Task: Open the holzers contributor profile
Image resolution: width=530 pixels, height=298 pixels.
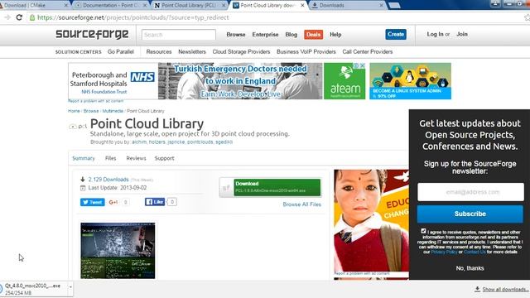Action: (x=157, y=142)
